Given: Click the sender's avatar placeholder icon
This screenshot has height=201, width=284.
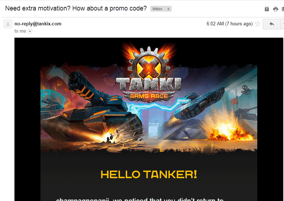Looking at the screenshot, I should [8, 24].
